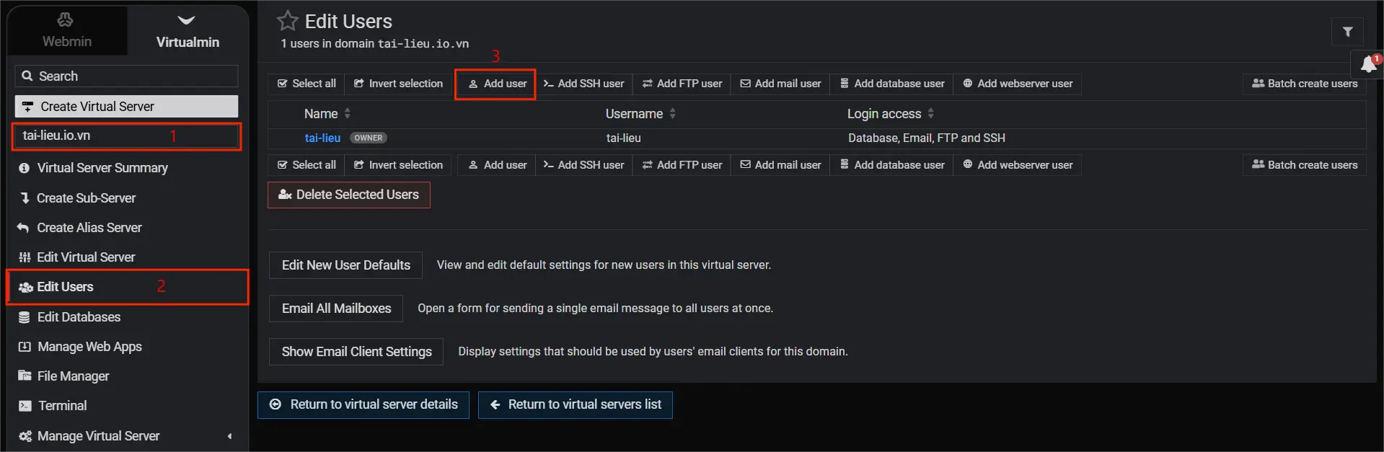Click the Edit Virtual Server sliders icon
Viewport: 1384px width, 452px height.
coord(25,257)
